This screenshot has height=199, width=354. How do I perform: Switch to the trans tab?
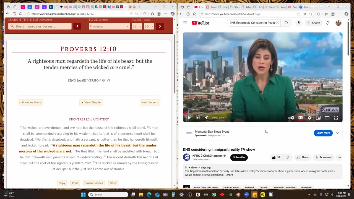(x=270, y=7)
